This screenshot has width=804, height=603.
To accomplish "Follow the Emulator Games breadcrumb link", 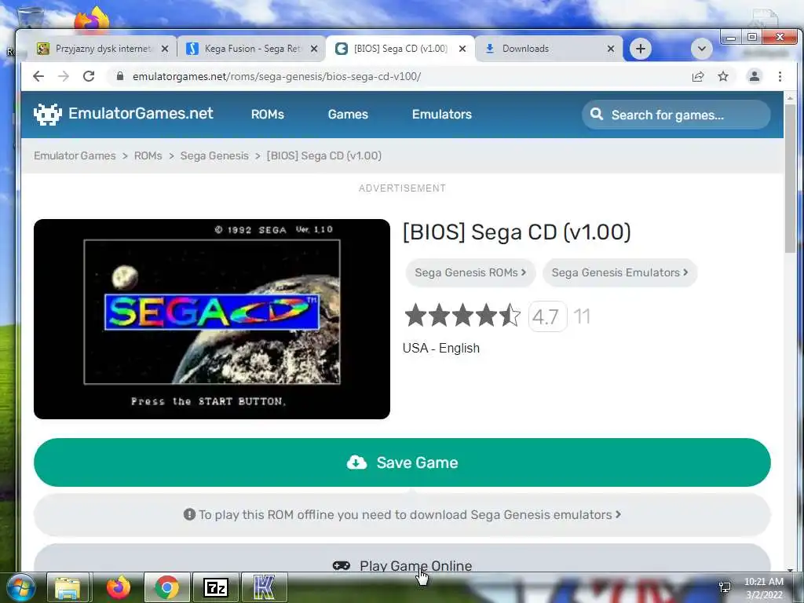I will [75, 156].
